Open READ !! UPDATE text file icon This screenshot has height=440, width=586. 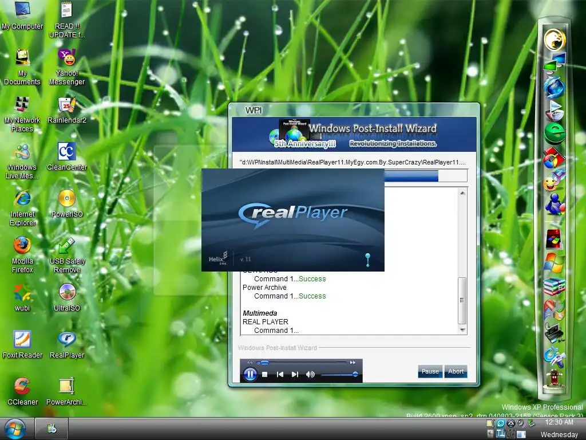coord(67,19)
